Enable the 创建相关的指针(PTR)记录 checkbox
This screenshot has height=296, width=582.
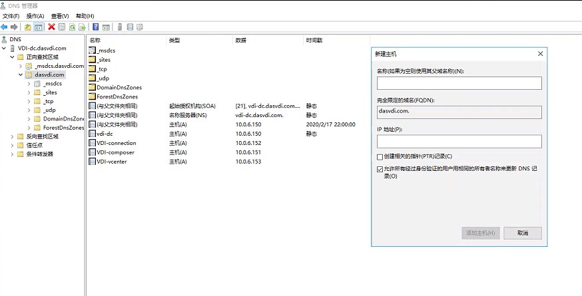click(x=380, y=157)
